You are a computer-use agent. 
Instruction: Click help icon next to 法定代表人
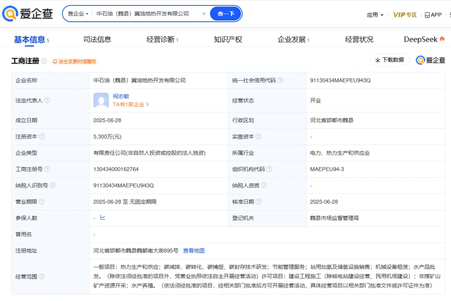pyautogui.click(x=47, y=100)
